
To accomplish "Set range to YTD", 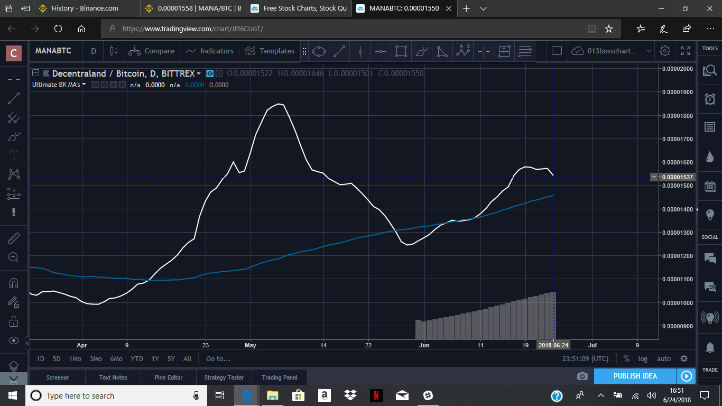I will tap(137, 359).
